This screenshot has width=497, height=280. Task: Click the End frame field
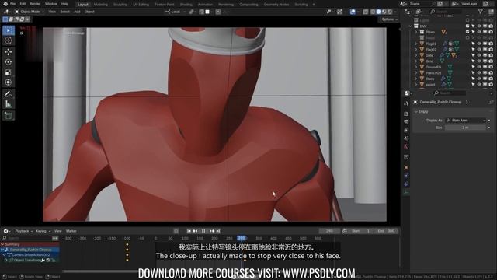tap(386, 231)
